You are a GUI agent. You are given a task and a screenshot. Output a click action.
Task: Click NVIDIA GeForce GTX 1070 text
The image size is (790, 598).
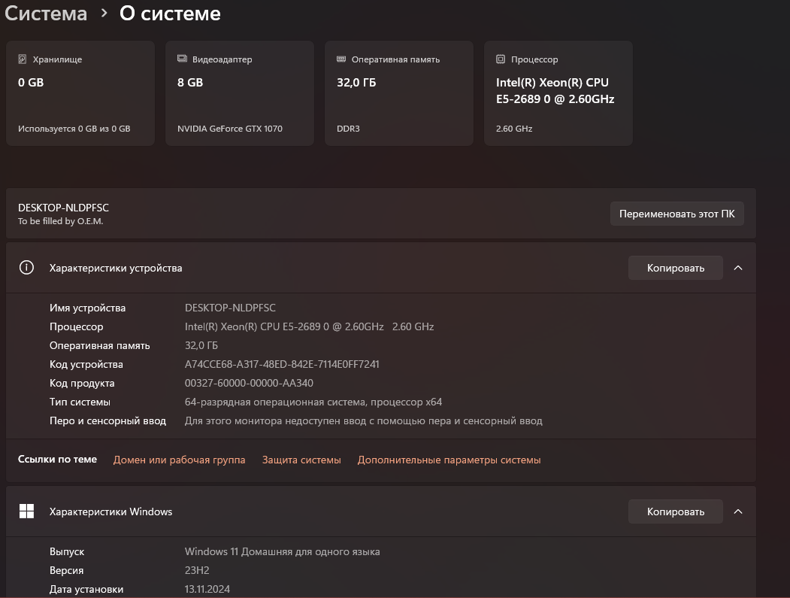pyautogui.click(x=230, y=129)
